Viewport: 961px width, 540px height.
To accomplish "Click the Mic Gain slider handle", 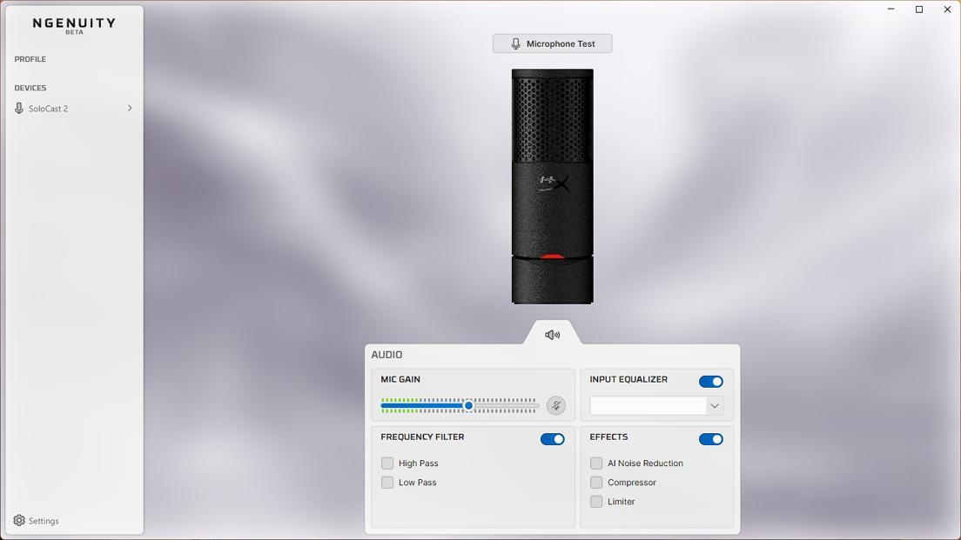I will click(468, 406).
